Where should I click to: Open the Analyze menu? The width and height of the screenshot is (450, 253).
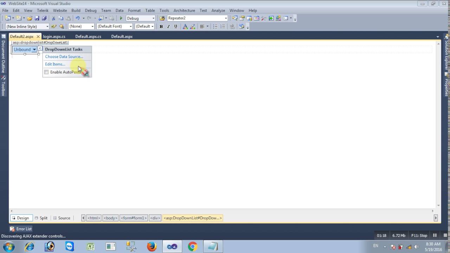(x=218, y=11)
